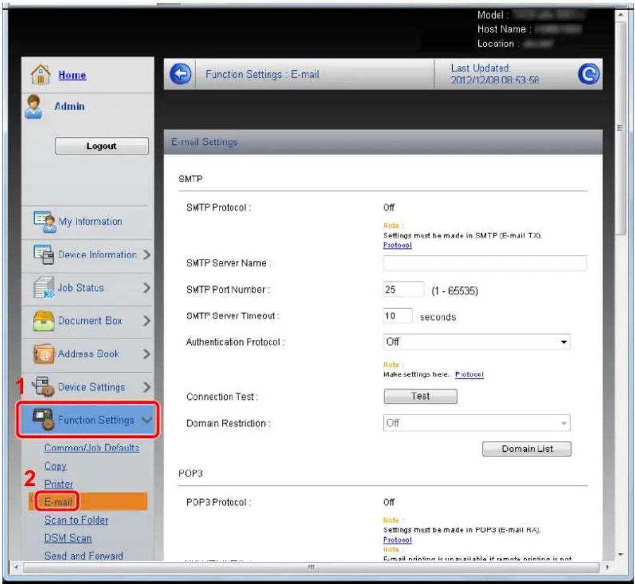Viewport: 635px width, 584px height.
Task: Open the Printer settings link
Action: (x=59, y=484)
